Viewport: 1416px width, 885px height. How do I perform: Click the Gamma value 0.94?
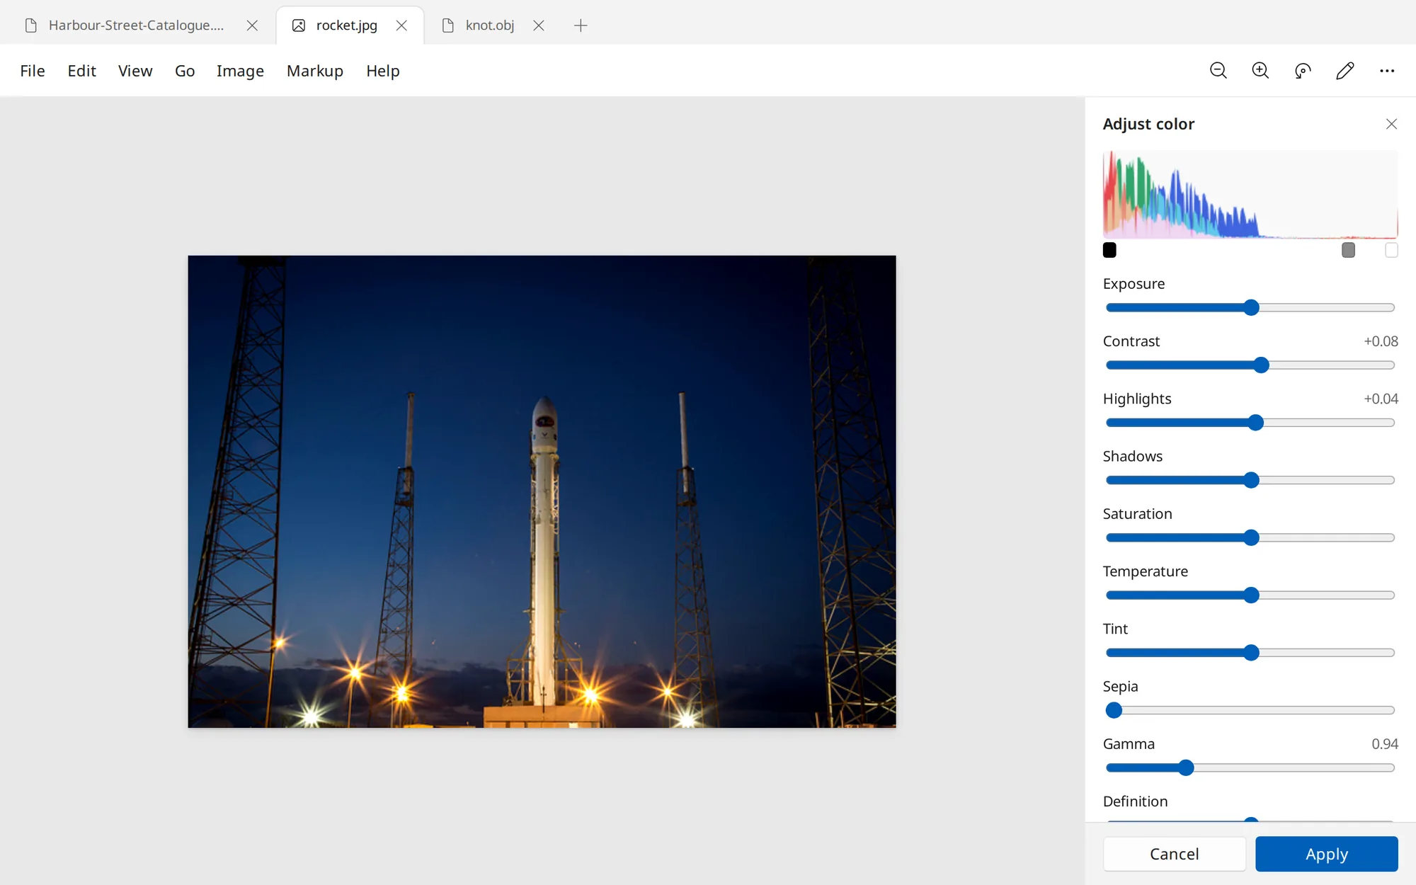tap(1385, 744)
